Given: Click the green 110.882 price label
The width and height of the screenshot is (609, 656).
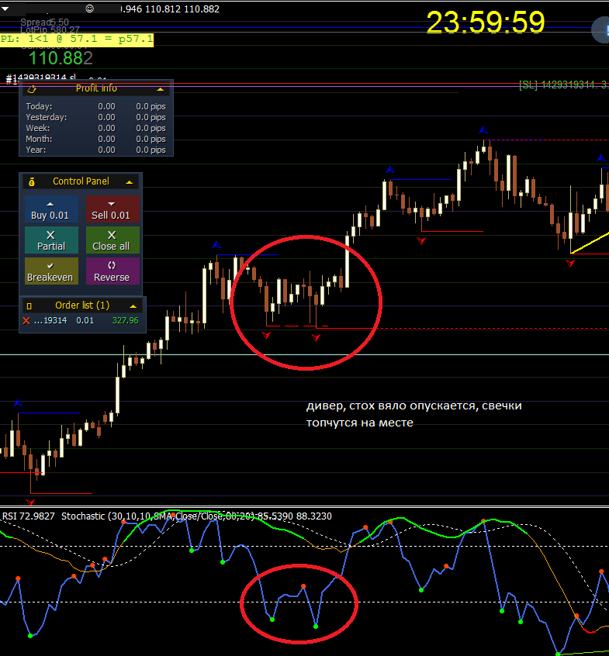Looking at the screenshot, I should pyautogui.click(x=61, y=58).
